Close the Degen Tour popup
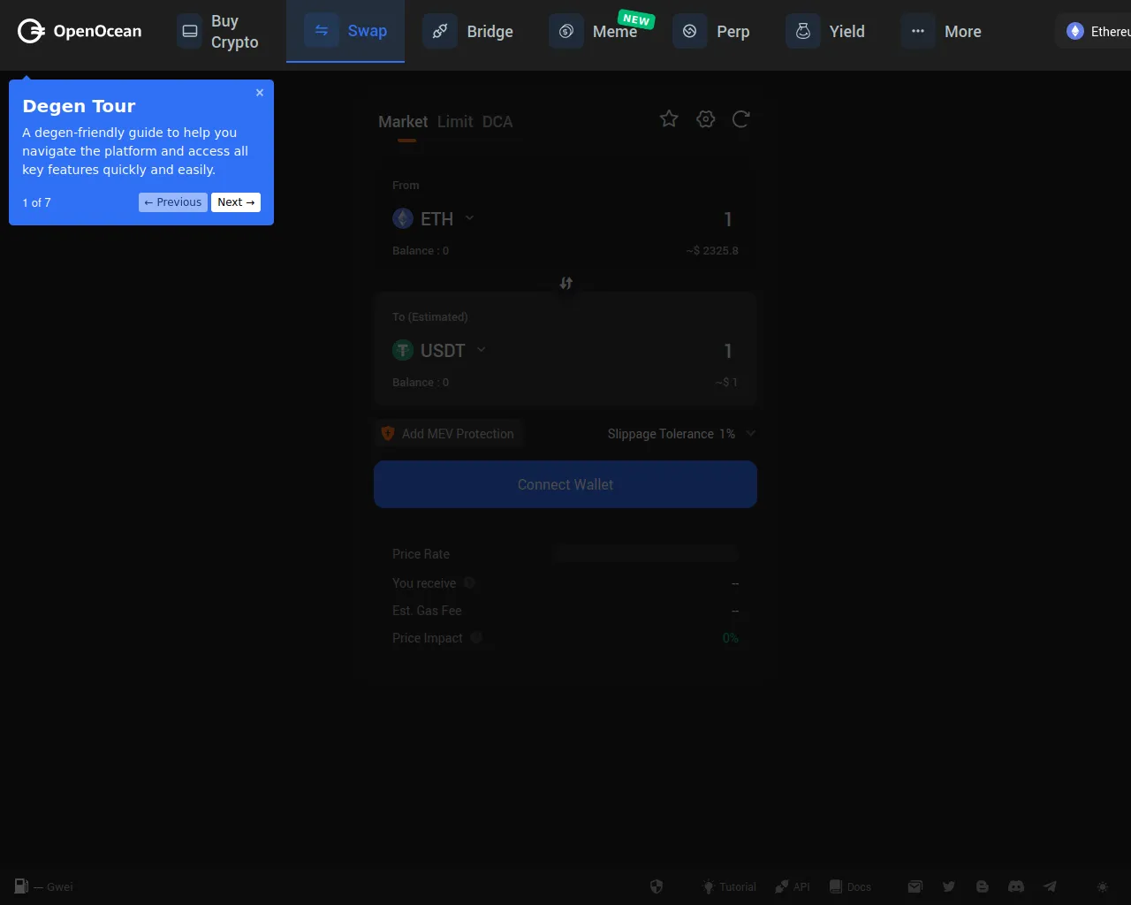 coord(260,93)
